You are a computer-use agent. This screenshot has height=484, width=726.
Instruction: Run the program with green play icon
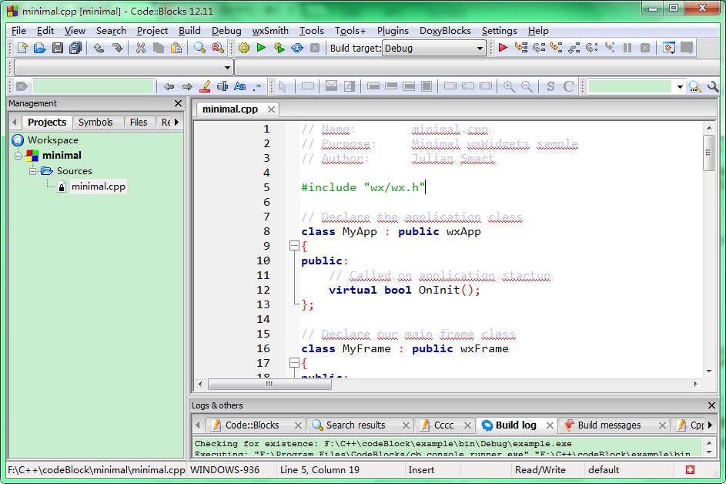point(261,48)
